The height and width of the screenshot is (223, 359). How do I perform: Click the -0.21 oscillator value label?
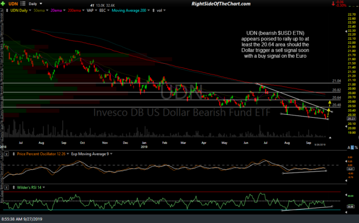tap(351, 169)
